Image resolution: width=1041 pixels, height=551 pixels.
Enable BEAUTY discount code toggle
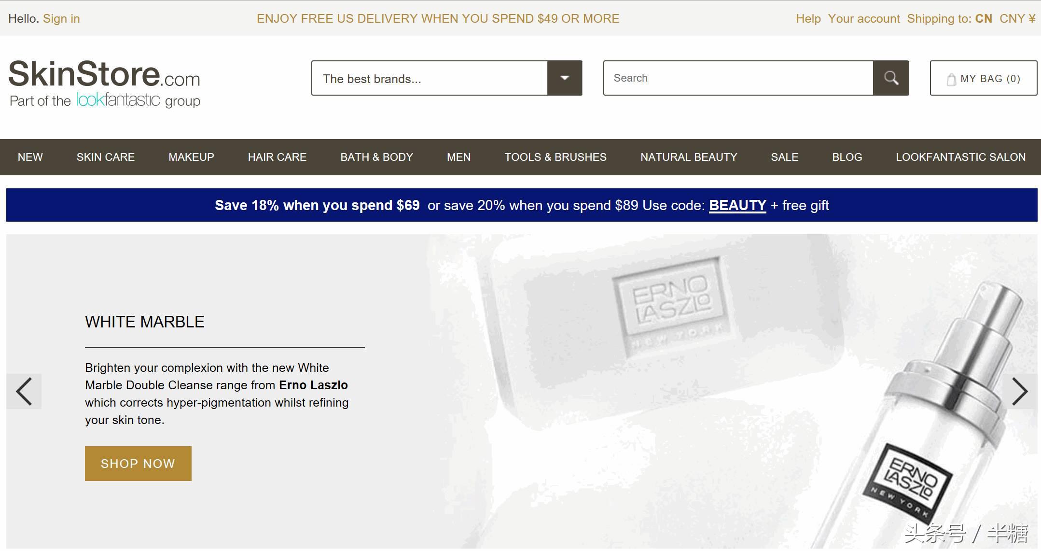pos(737,205)
